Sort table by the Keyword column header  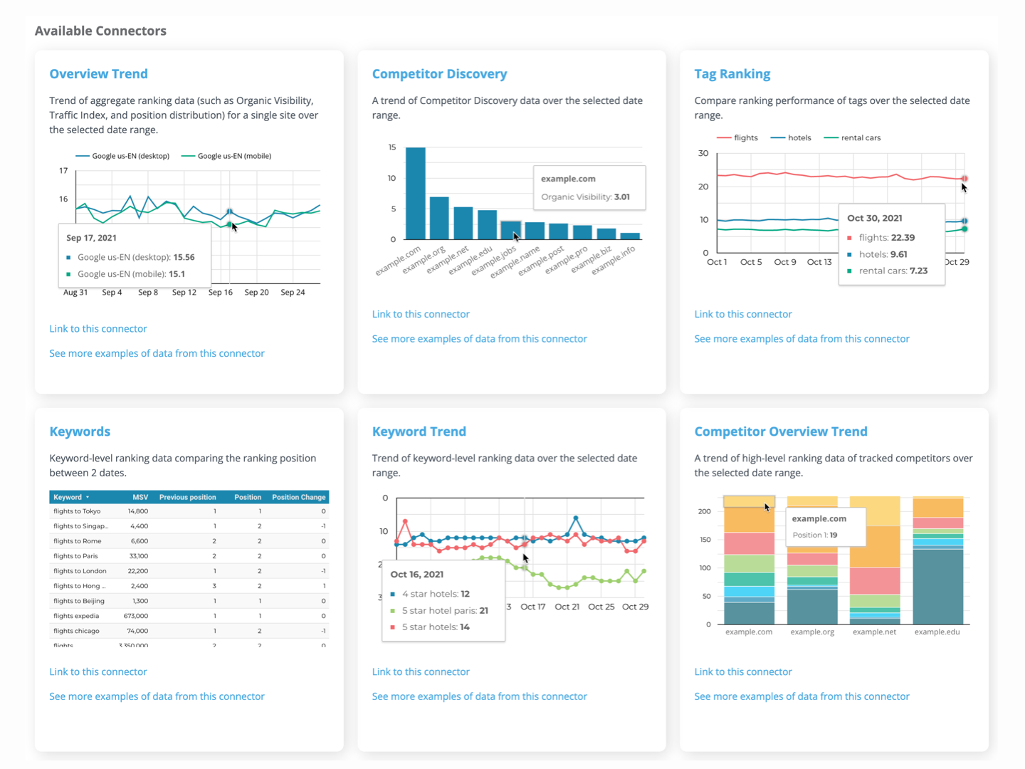pyautogui.click(x=71, y=497)
